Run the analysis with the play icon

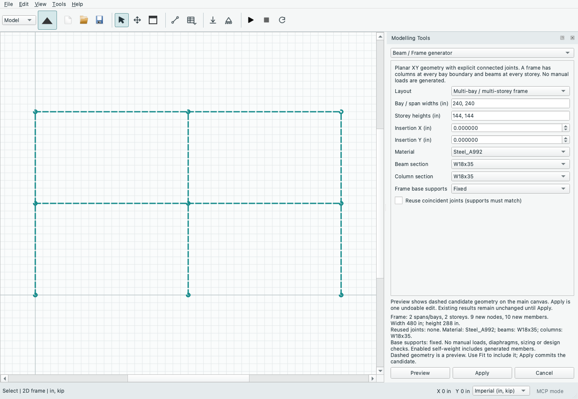pos(251,20)
